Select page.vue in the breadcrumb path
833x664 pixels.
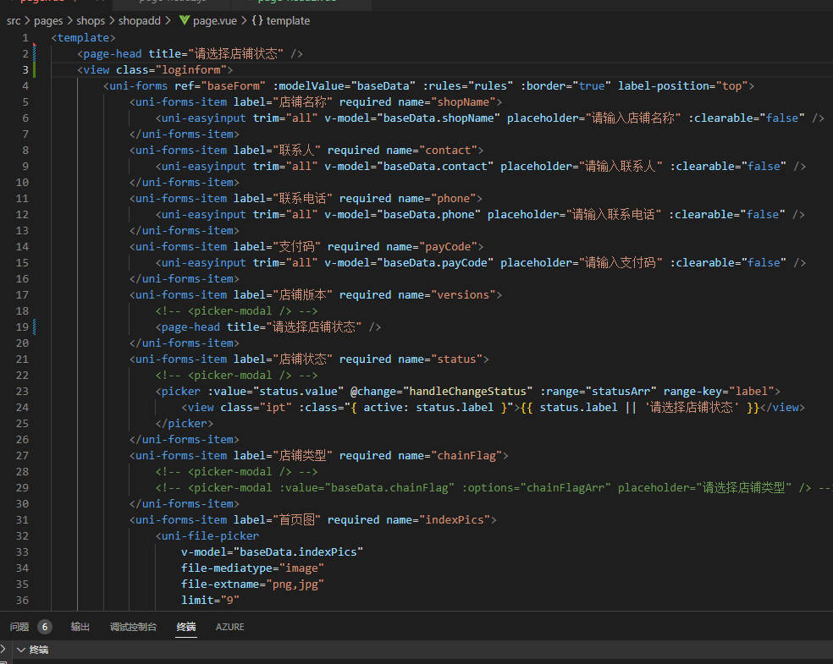click(216, 20)
